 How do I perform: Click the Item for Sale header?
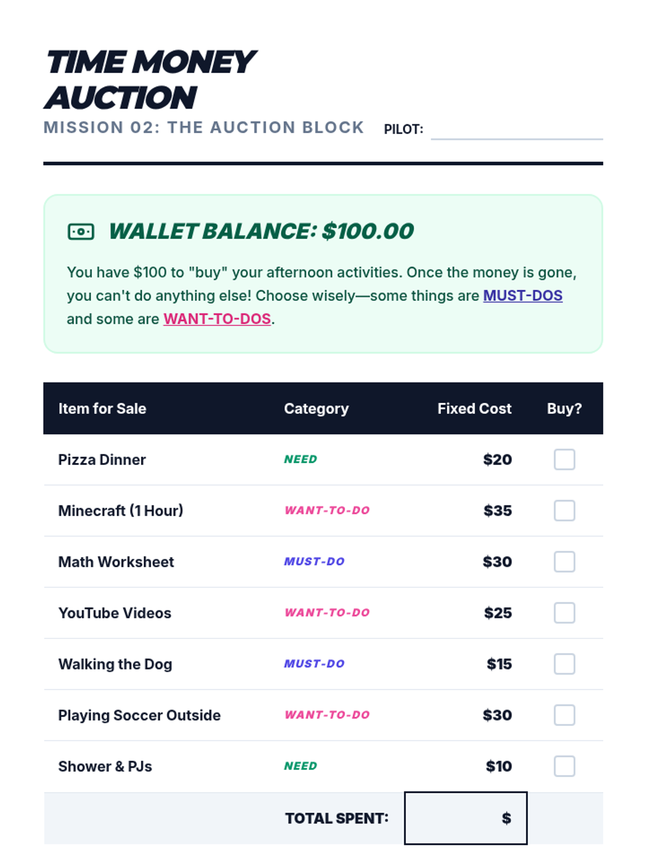coord(102,408)
